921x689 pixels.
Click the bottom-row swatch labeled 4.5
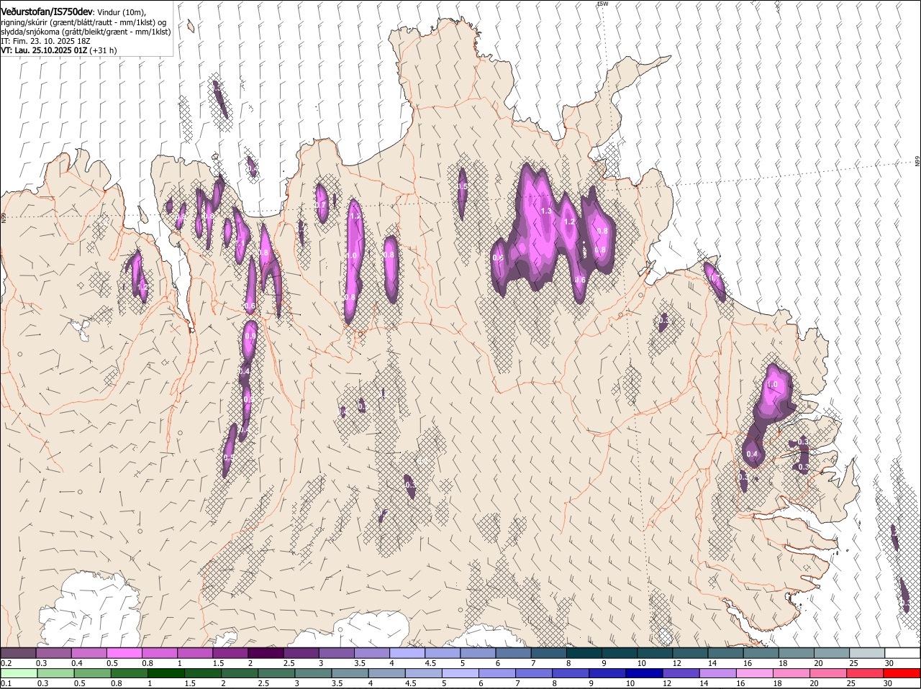click(x=424, y=673)
